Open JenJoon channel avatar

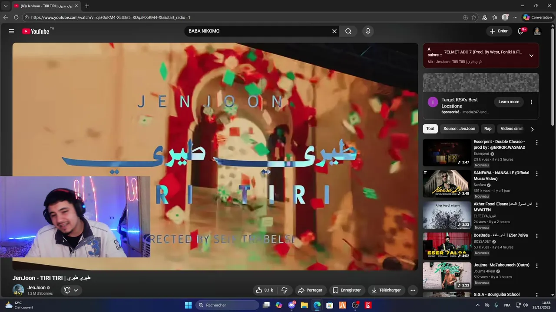(18, 290)
